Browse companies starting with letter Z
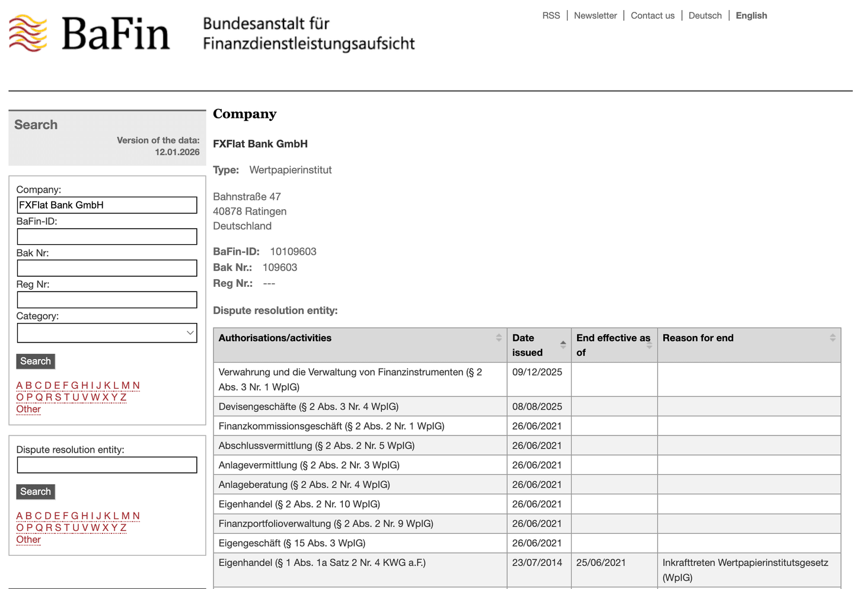This screenshot has width=854, height=589. 123,397
